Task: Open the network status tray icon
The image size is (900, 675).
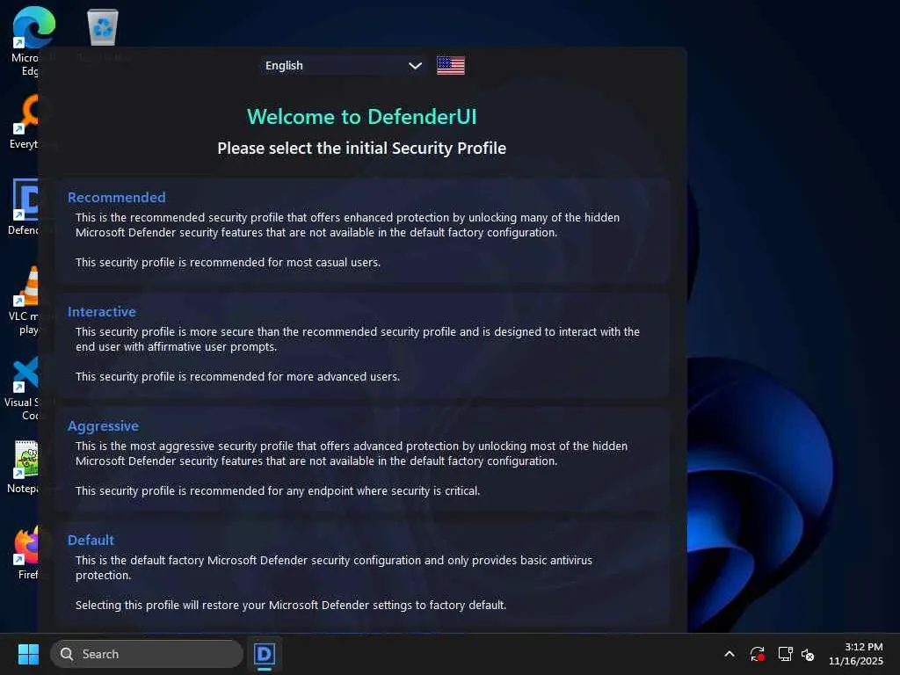Action: pos(785,654)
